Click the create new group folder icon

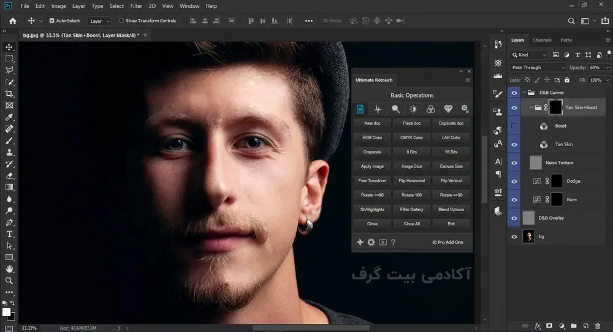coord(574,326)
